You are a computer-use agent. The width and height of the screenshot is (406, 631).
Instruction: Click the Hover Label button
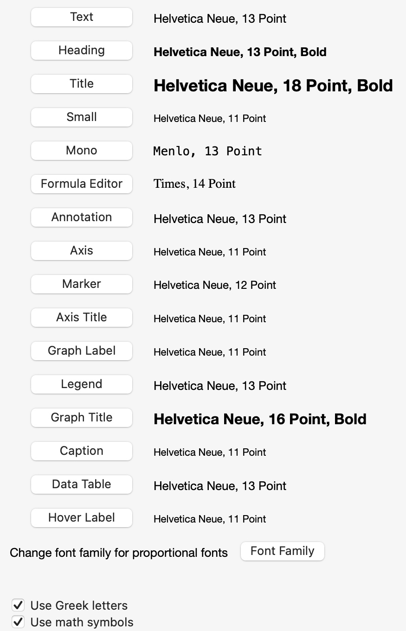[x=82, y=518]
